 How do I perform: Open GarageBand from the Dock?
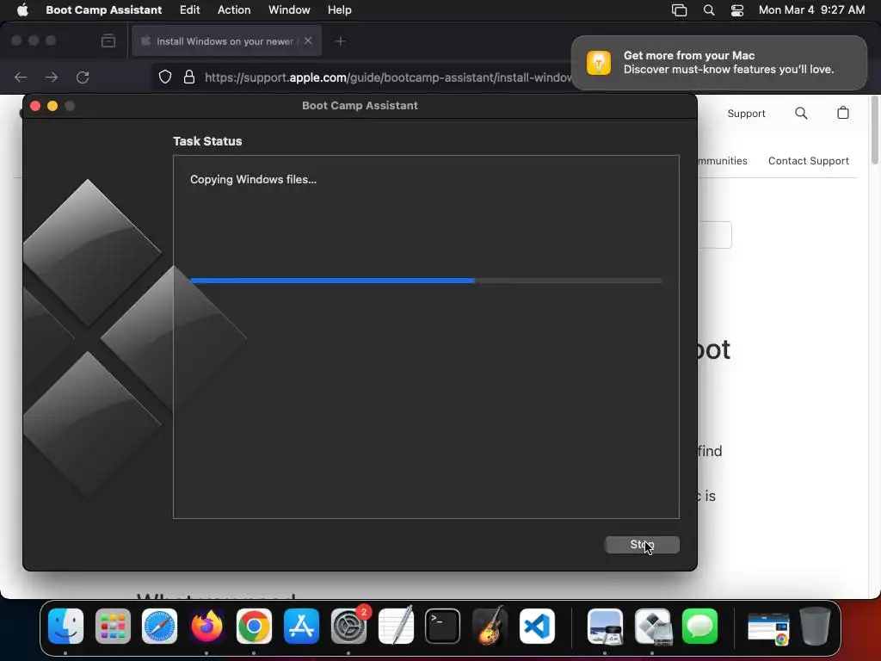[490, 626]
